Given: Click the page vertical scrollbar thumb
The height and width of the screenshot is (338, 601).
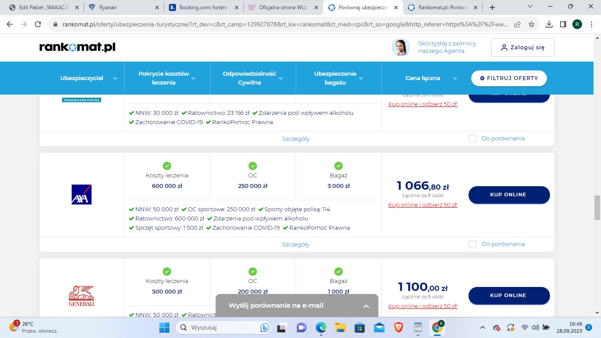Looking at the screenshot, I should click(597, 207).
